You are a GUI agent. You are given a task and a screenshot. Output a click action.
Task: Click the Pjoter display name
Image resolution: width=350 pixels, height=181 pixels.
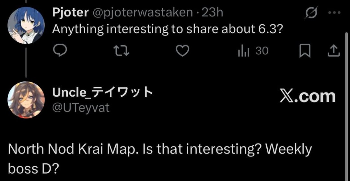coord(70,13)
